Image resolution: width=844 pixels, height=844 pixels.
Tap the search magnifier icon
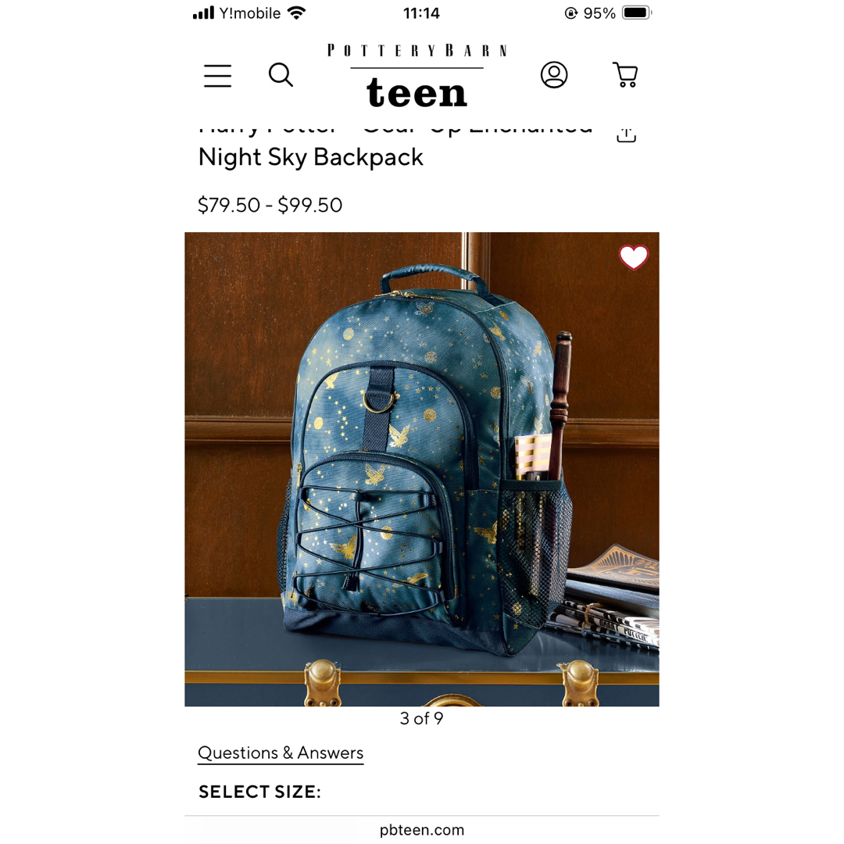(281, 75)
